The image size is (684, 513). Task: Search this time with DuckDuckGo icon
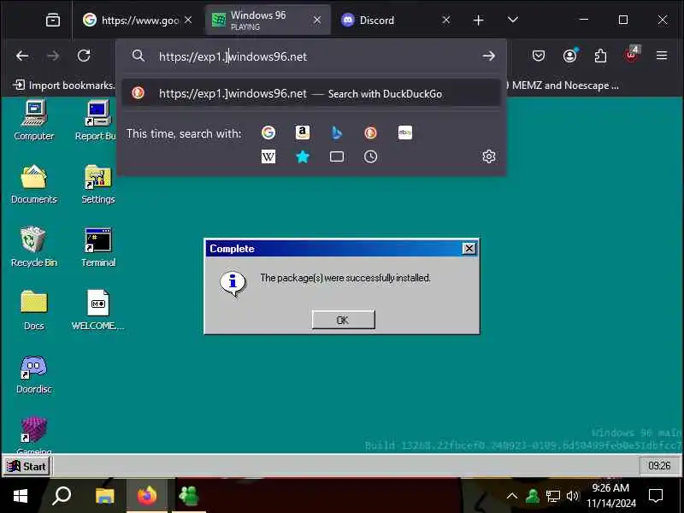(x=370, y=133)
